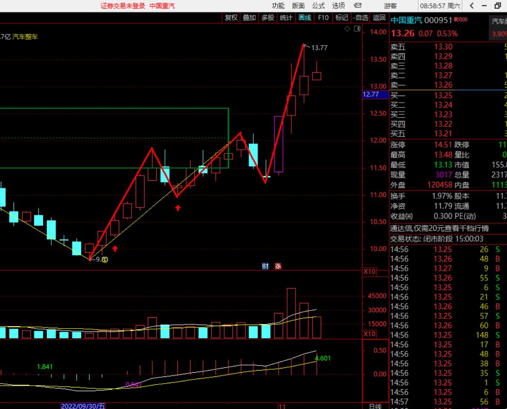507x409 pixels.
Task: Click the 卖五 price 13.30
Action: [443, 47]
